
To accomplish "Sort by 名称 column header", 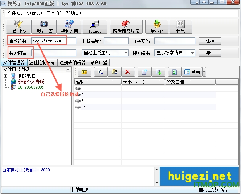I will 98,82.
